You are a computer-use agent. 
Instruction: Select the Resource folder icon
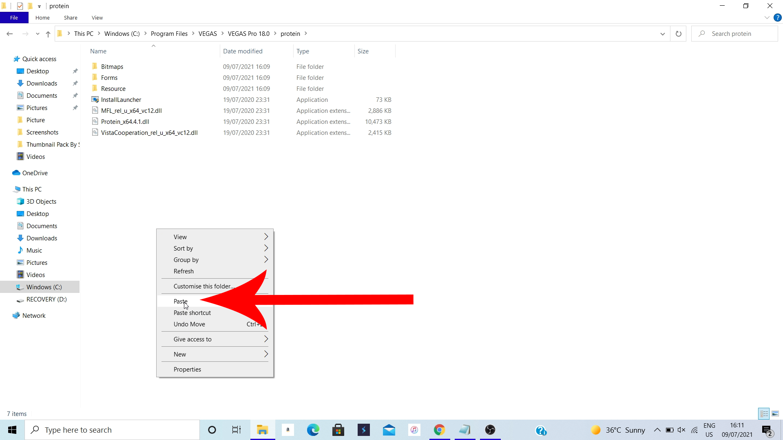[x=95, y=88]
